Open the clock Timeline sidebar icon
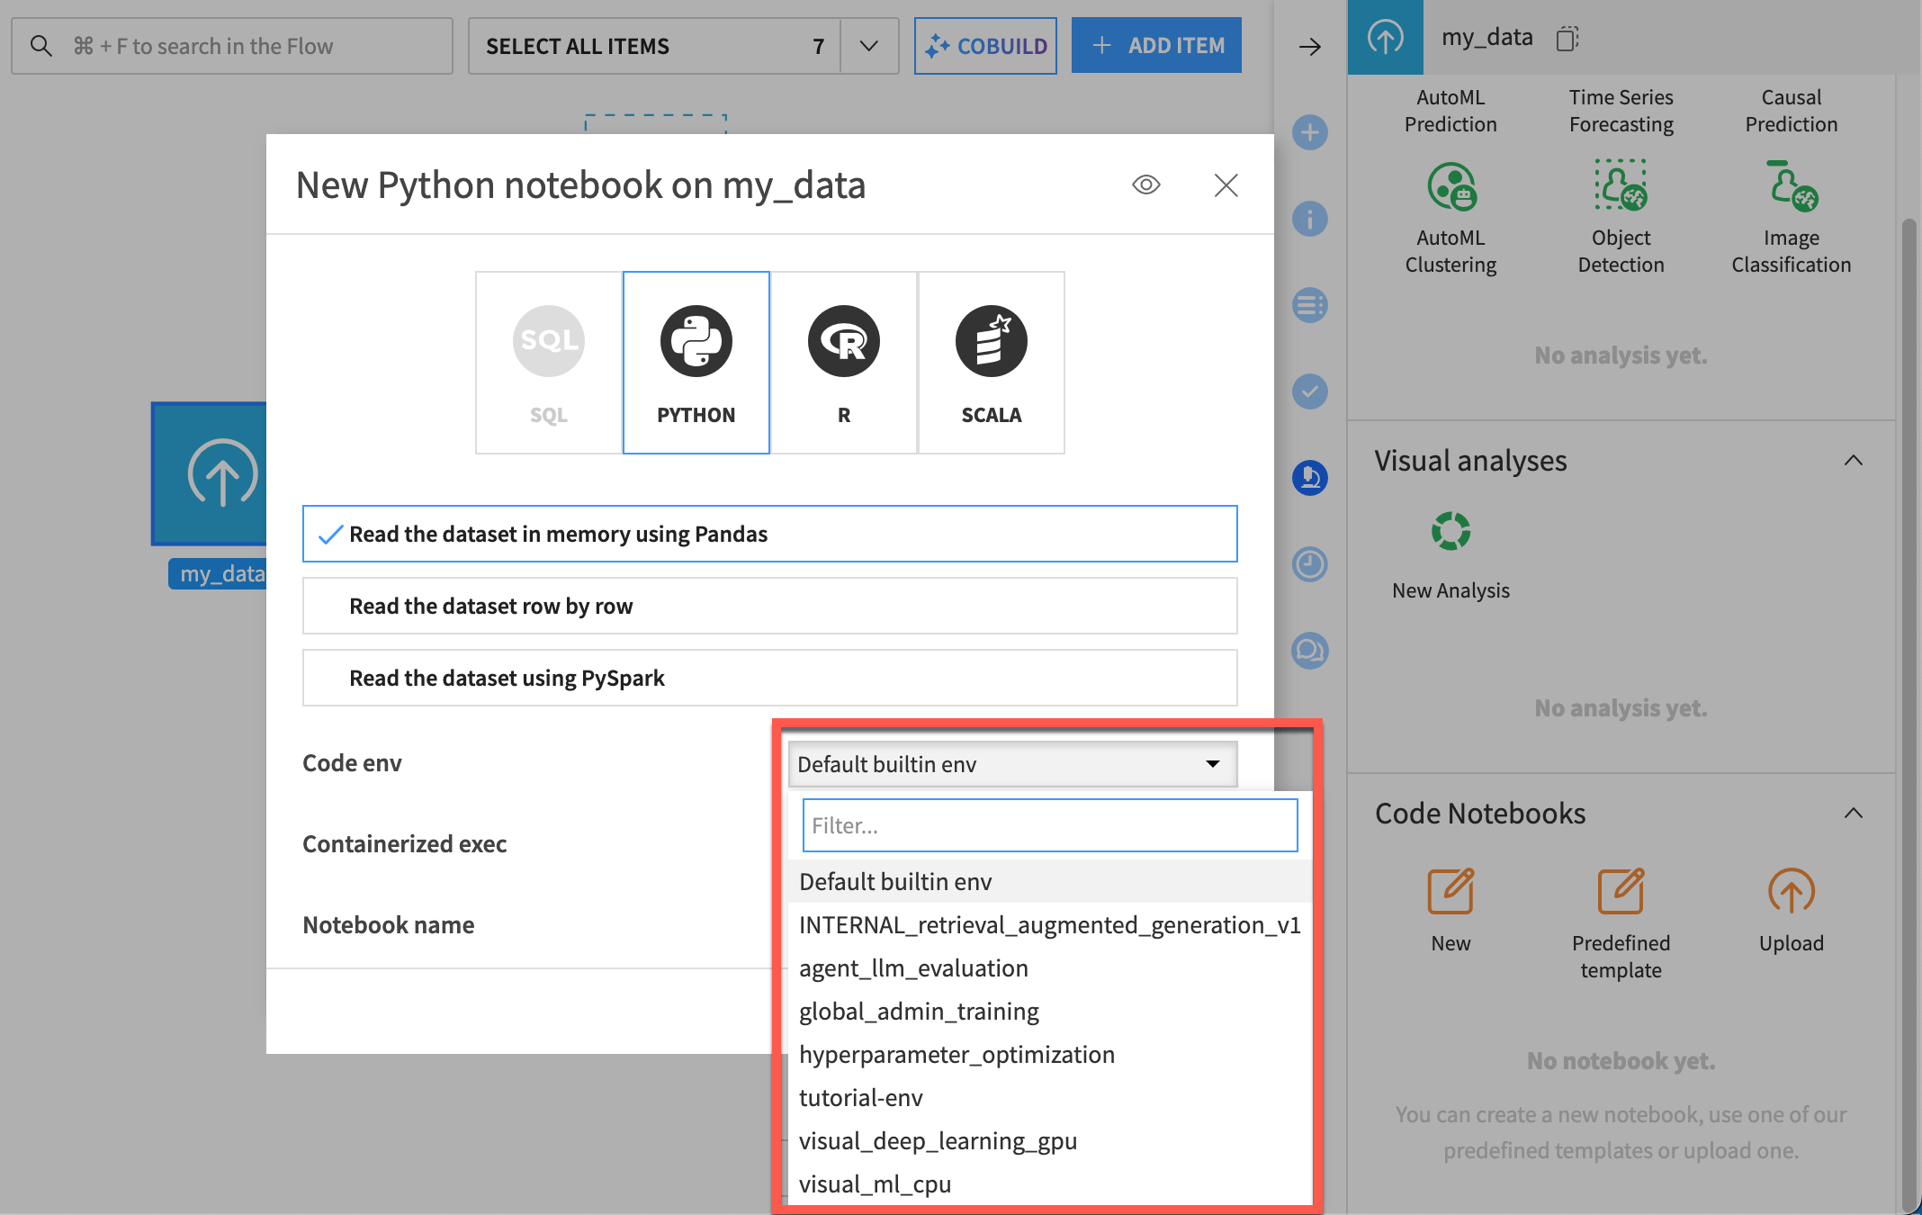The height and width of the screenshot is (1215, 1922). click(x=1310, y=564)
